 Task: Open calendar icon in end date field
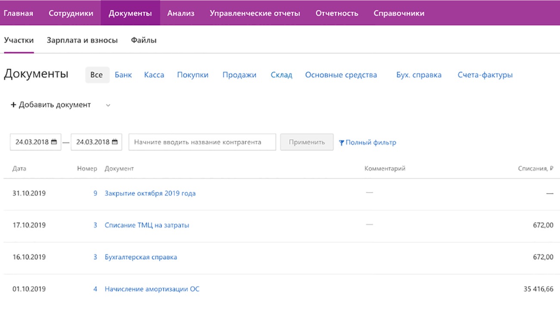click(x=115, y=142)
